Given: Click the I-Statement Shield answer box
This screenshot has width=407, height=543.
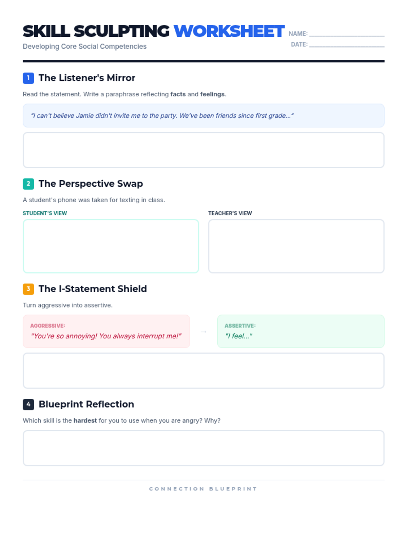Looking at the screenshot, I should pos(203,371).
